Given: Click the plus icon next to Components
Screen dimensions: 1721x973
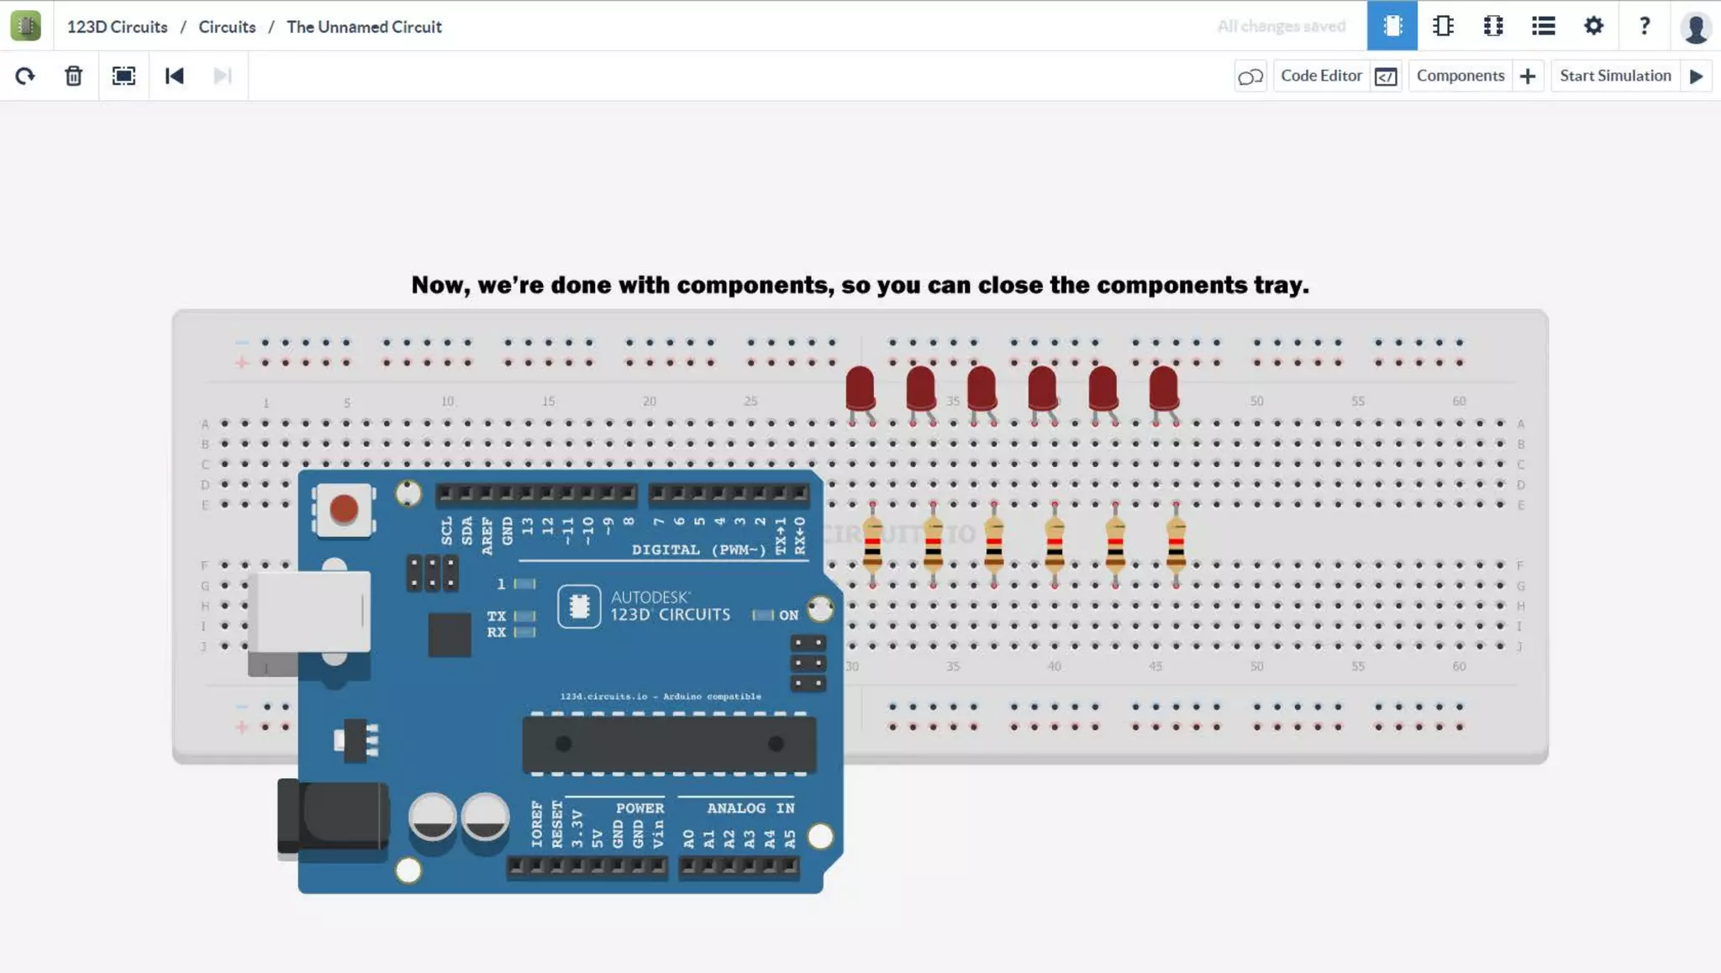Looking at the screenshot, I should point(1528,76).
